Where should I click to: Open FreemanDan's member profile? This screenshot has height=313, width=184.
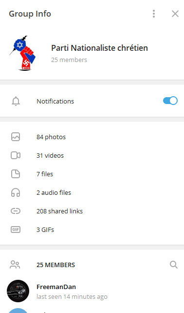click(x=92, y=291)
